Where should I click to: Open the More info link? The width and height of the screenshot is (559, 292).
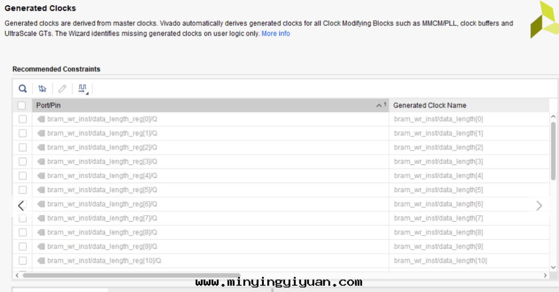click(276, 34)
